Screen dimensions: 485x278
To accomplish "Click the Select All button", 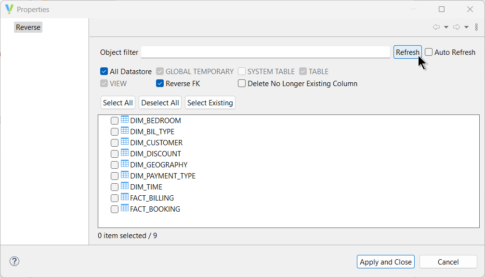I will pos(118,103).
